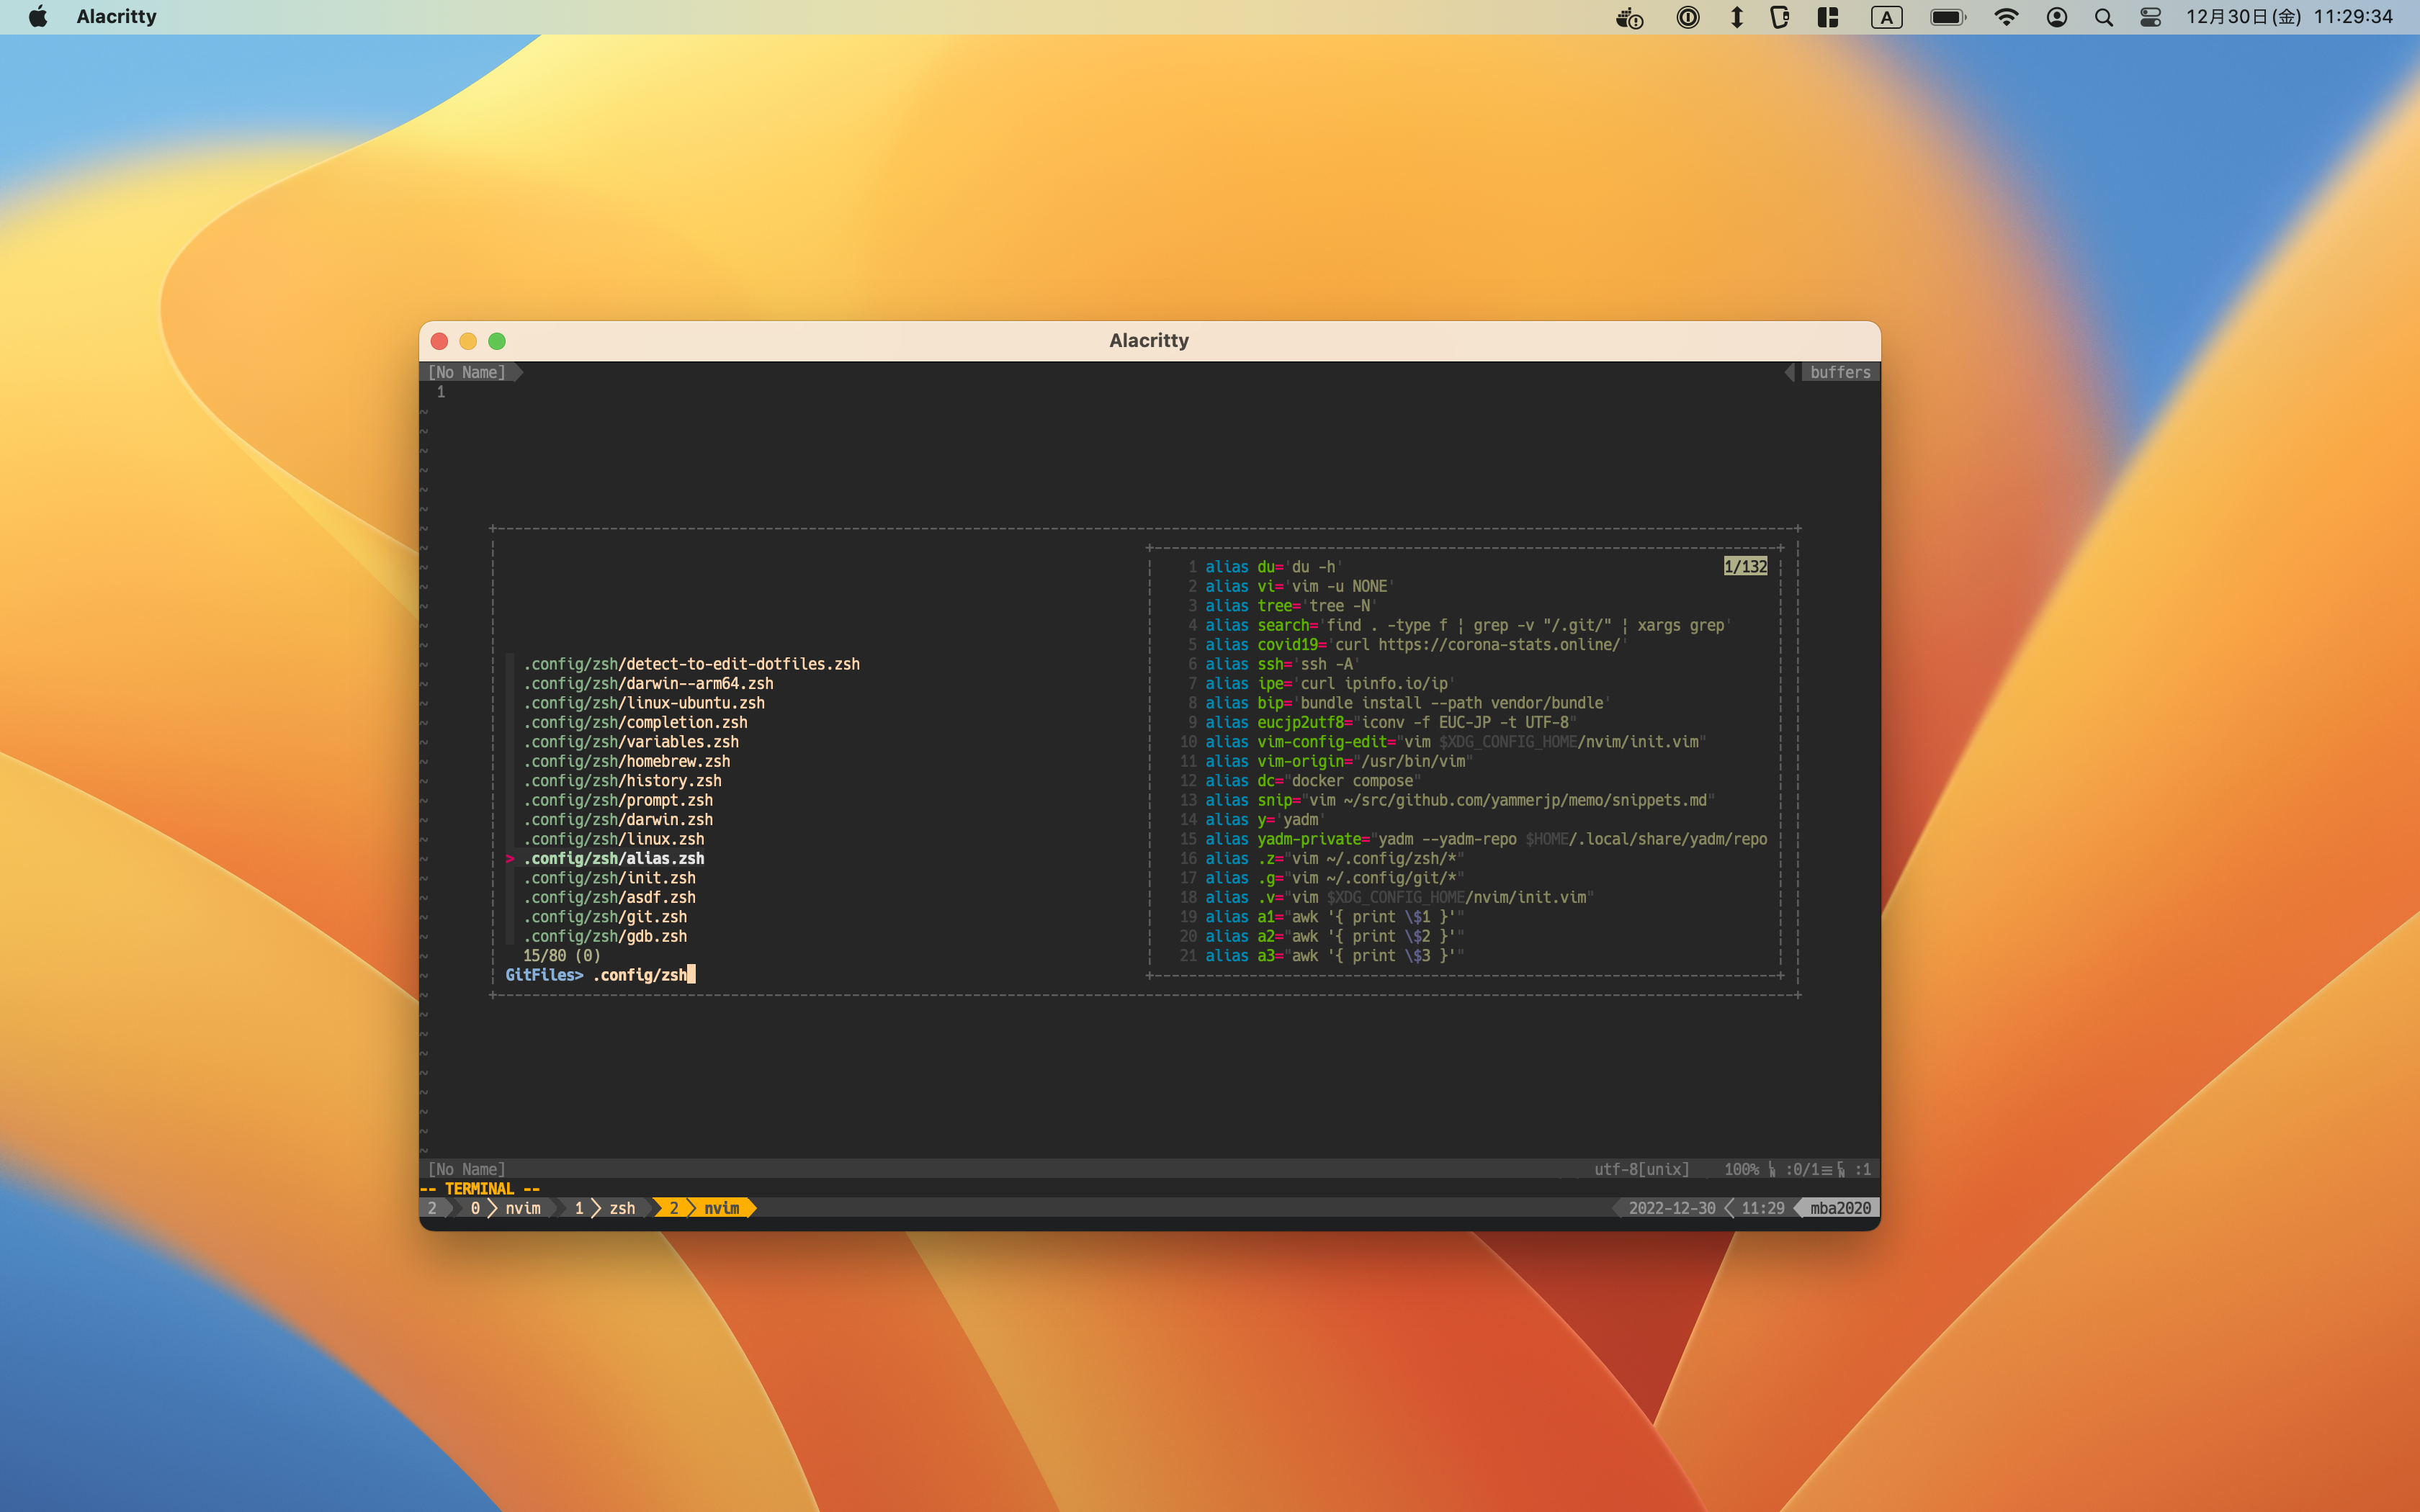Open the Wi-Fi menu
The image size is (2420, 1512).
click(x=2006, y=17)
